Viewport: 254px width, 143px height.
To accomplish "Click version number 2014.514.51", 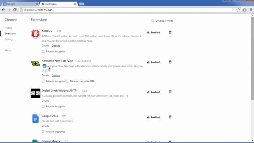I will (84, 61).
